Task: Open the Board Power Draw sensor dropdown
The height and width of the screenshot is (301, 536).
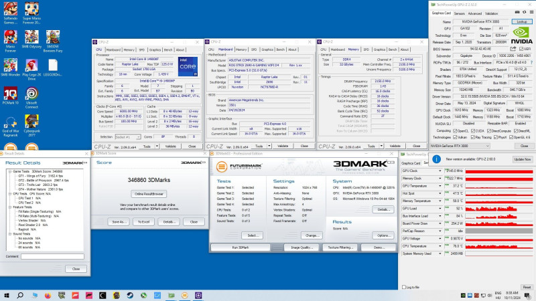Action: pos(440,223)
